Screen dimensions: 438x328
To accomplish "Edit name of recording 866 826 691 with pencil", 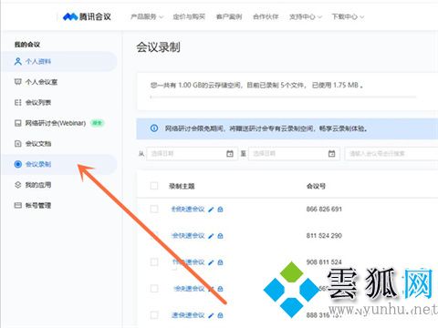I will pyautogui.click(x=211, y=210).
